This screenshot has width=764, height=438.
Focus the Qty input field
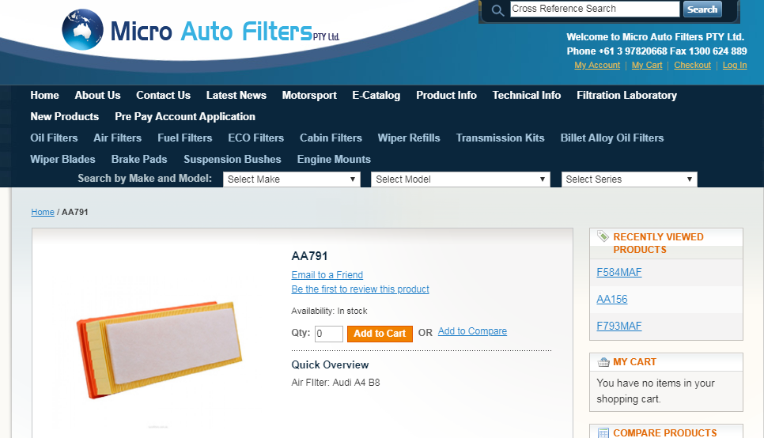[329, 334]
